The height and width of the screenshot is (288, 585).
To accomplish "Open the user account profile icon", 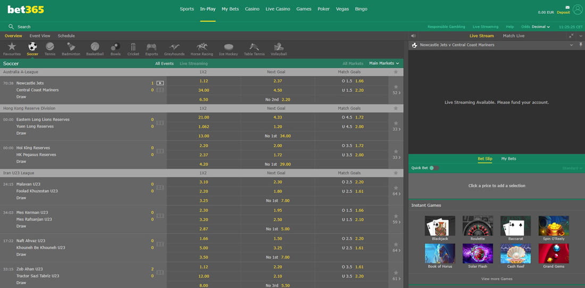I will click(578, 10).
